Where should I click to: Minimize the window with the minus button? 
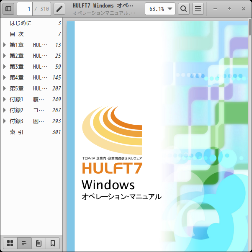(215, 9)
